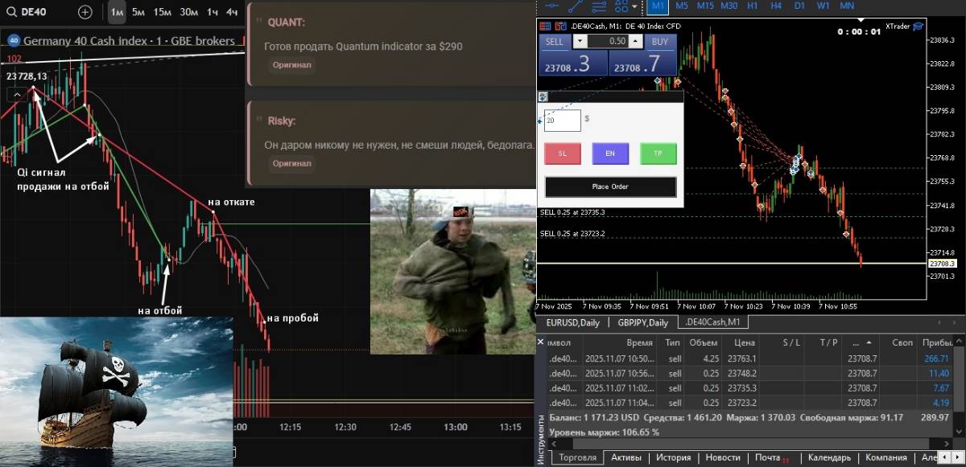Click the one-click trading panel icon beside .DE40Cash
The height and width of the screenshot is (467, 966).
click(547, 27)
